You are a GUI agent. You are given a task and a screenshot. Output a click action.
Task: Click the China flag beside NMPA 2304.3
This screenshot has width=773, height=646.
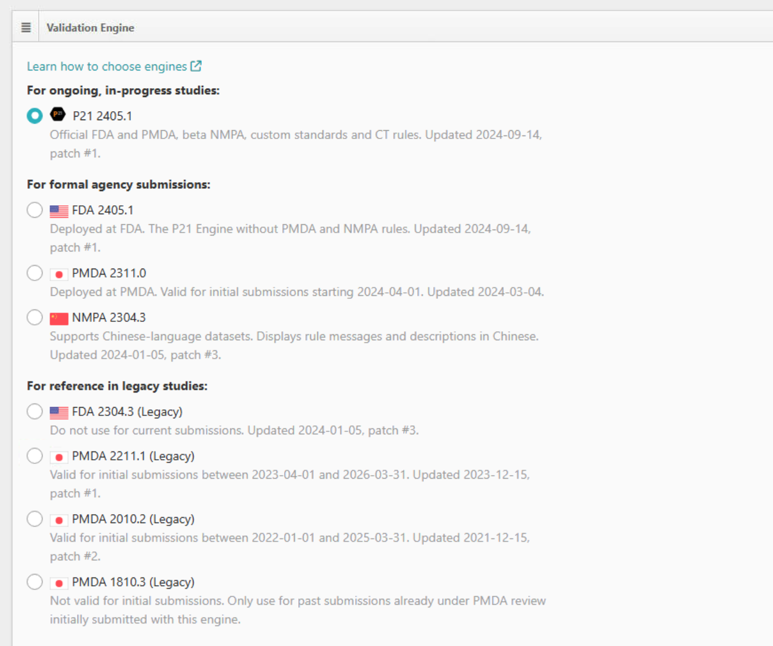pyautogui.click(x=59, y=318)
